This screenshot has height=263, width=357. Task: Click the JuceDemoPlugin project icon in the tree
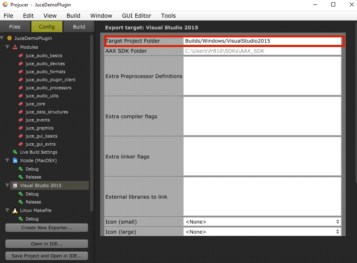tap(9, 38)
